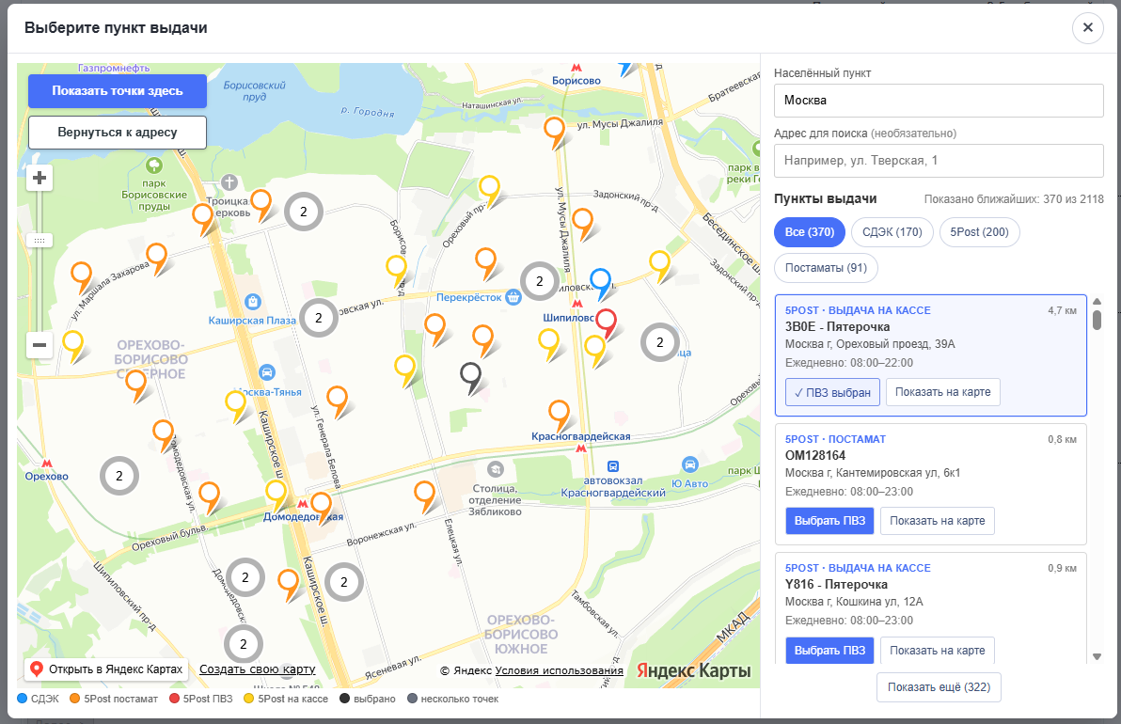Click the pickup list scrollbar thumb
Screen dimensions: 1121x724
[1097, 321]
